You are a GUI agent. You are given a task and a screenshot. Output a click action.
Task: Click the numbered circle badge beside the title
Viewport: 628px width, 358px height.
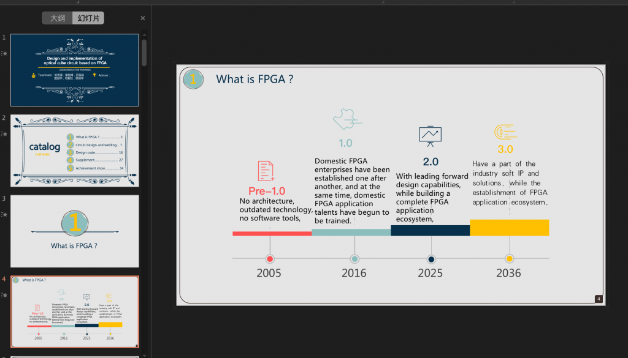coord(193,79)
